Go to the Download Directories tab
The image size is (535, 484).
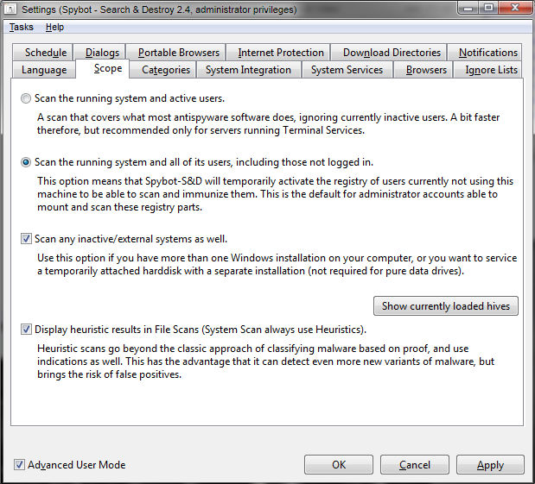389,53
